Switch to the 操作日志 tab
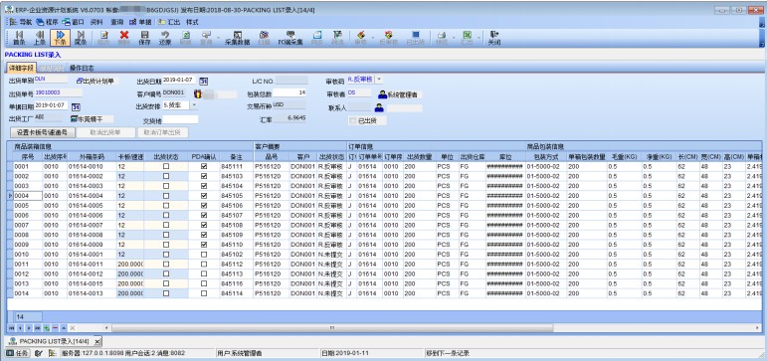 [82, 68]
